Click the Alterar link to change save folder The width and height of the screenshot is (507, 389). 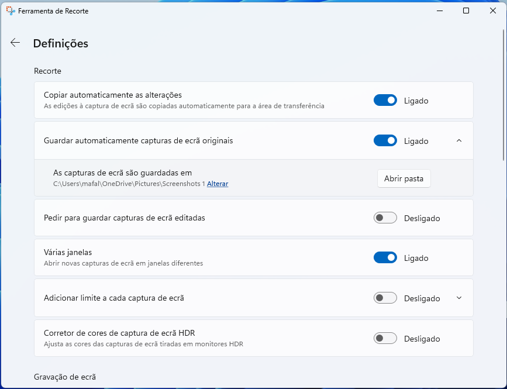tap(218, 184)
